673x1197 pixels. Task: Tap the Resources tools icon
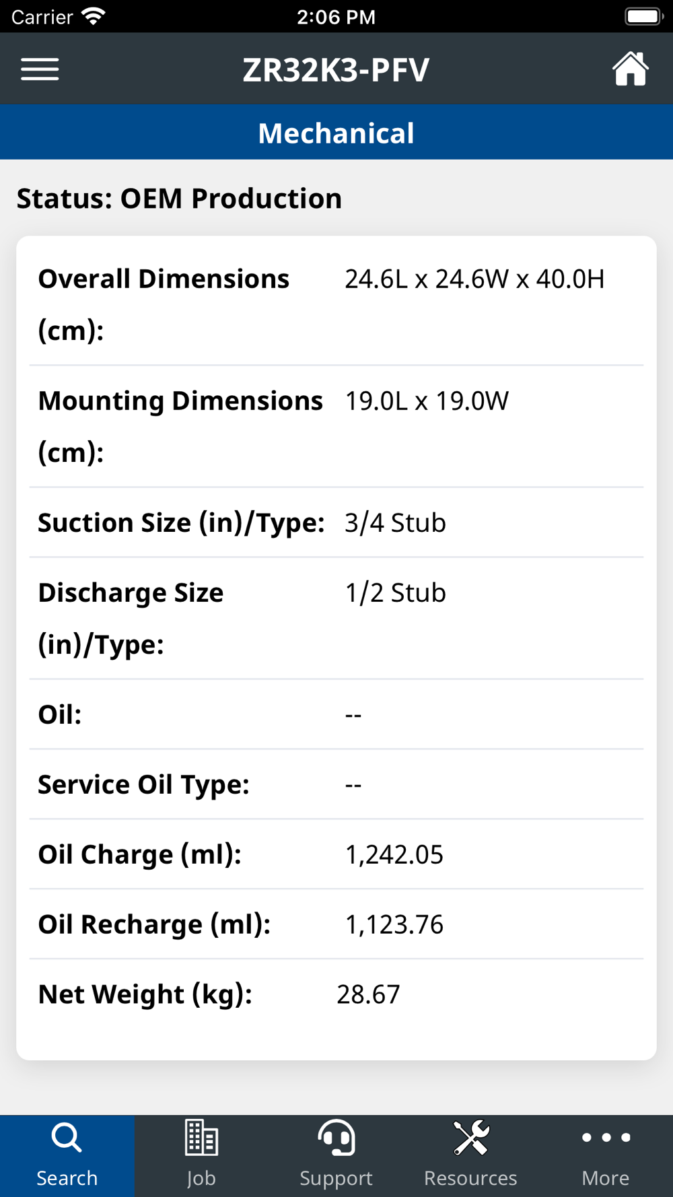(470, 1138)
